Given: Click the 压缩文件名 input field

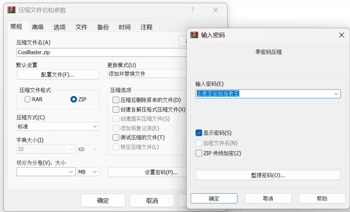Looking at the screenshot, I should point(96,52).
